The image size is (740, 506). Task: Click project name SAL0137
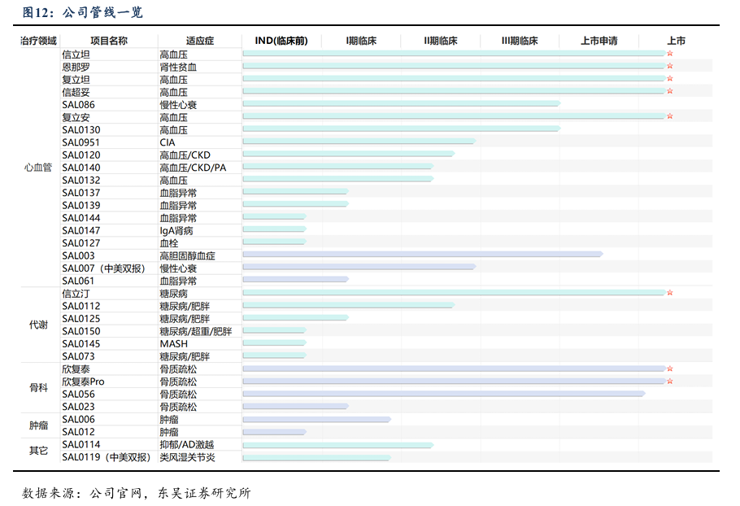81,193
